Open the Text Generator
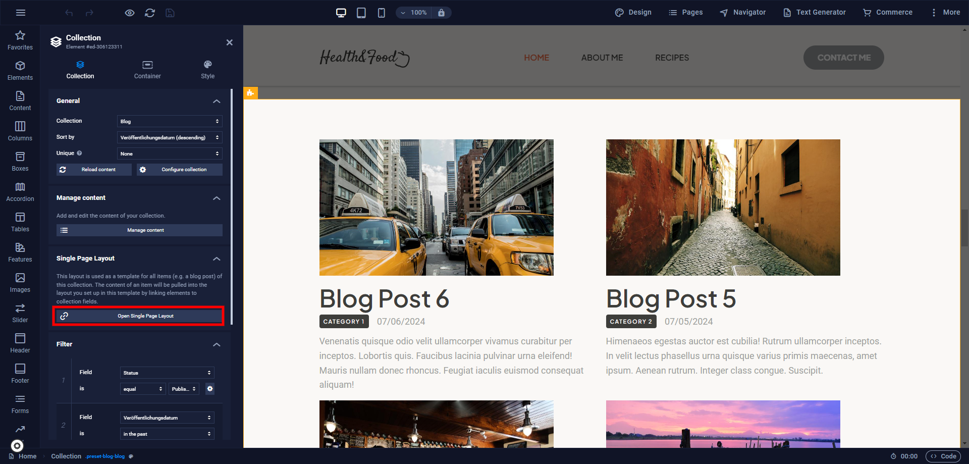 click(x=814, y=13)
